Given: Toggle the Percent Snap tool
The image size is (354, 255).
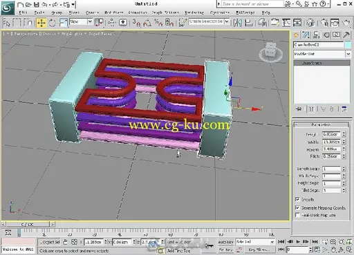Looking at the screenshot, I should [x=158, y=23].
